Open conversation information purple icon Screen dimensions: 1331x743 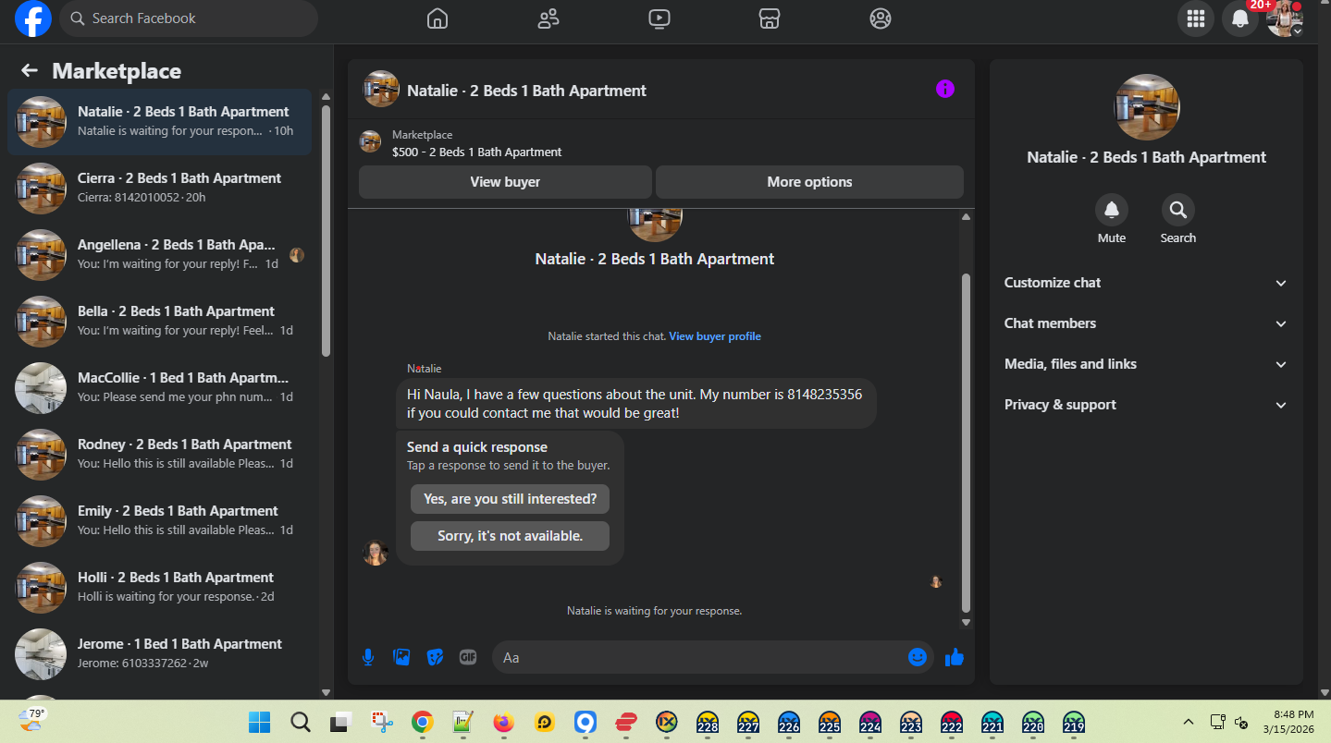click(x=944, y=89)
